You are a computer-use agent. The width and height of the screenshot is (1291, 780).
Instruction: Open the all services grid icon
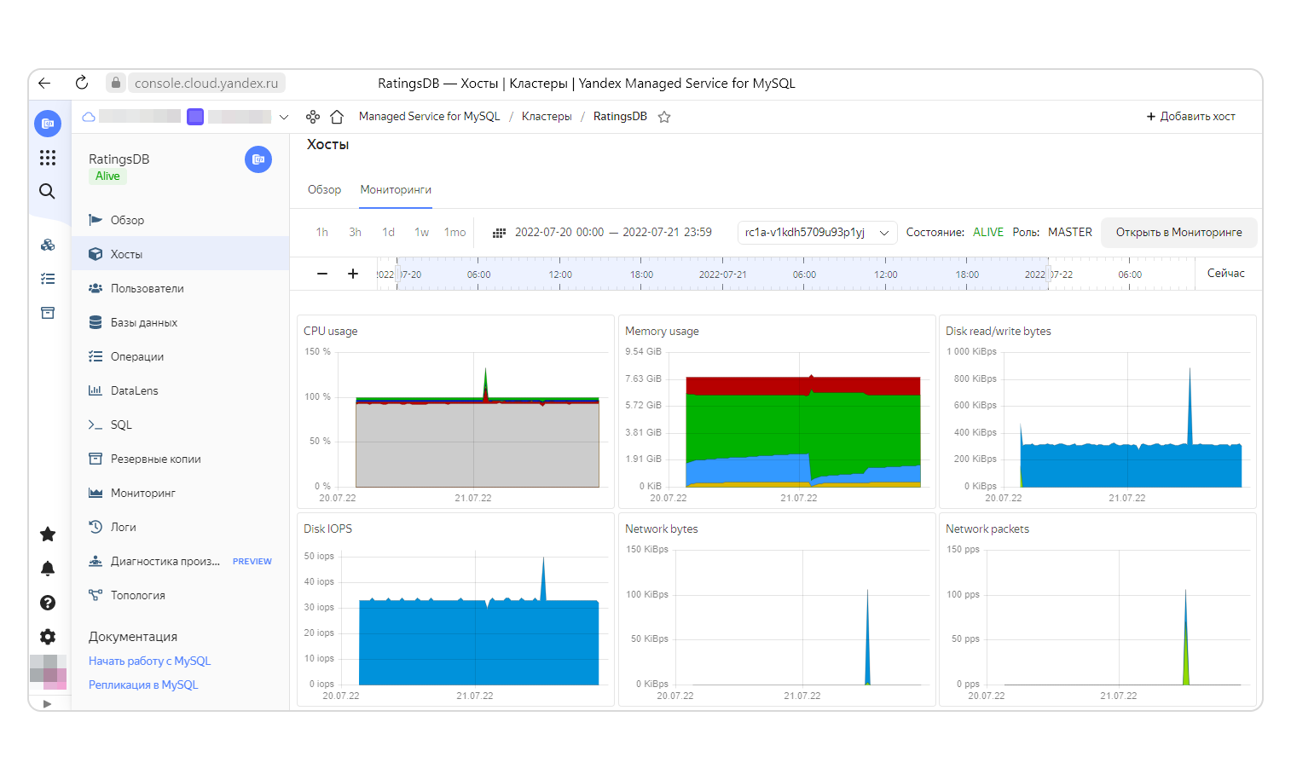[x=48, y=158]
